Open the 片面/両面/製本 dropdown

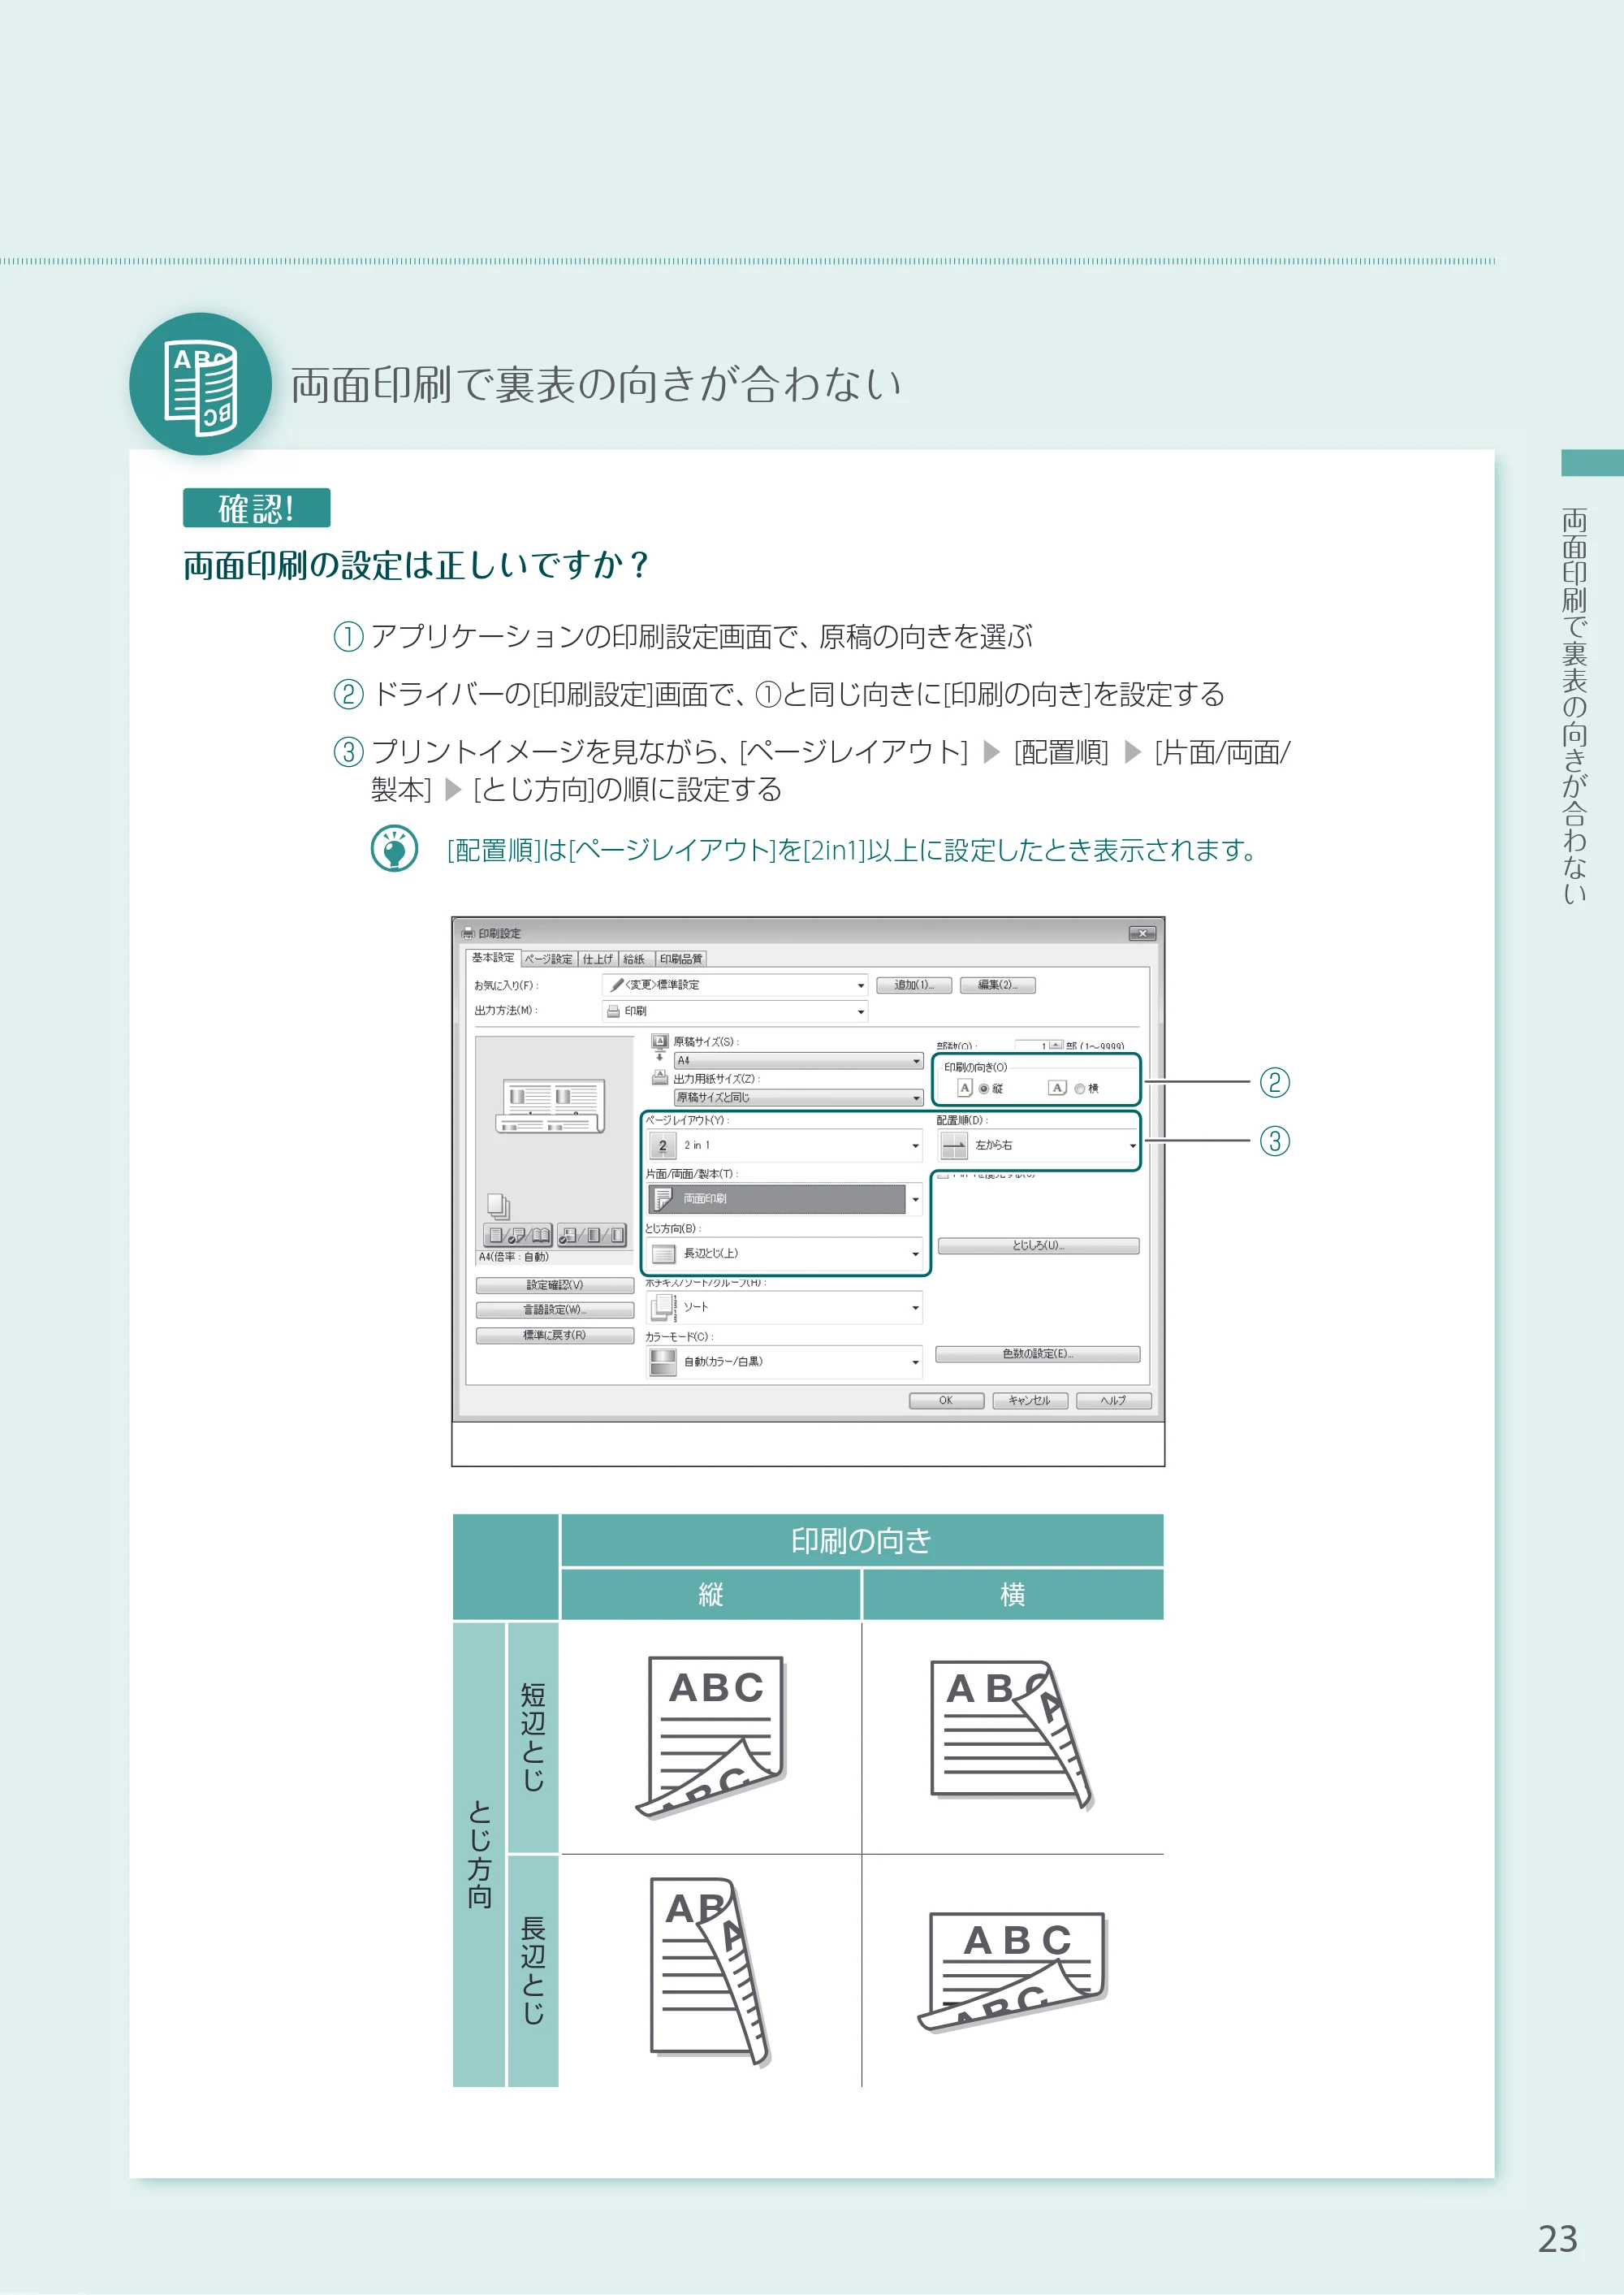click(x=784, y=1198)
